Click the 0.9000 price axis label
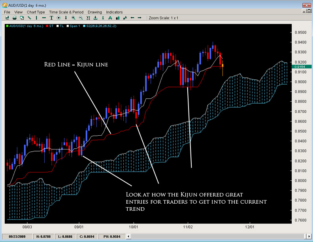Screen dimensions: 313x242 (300, 82)
